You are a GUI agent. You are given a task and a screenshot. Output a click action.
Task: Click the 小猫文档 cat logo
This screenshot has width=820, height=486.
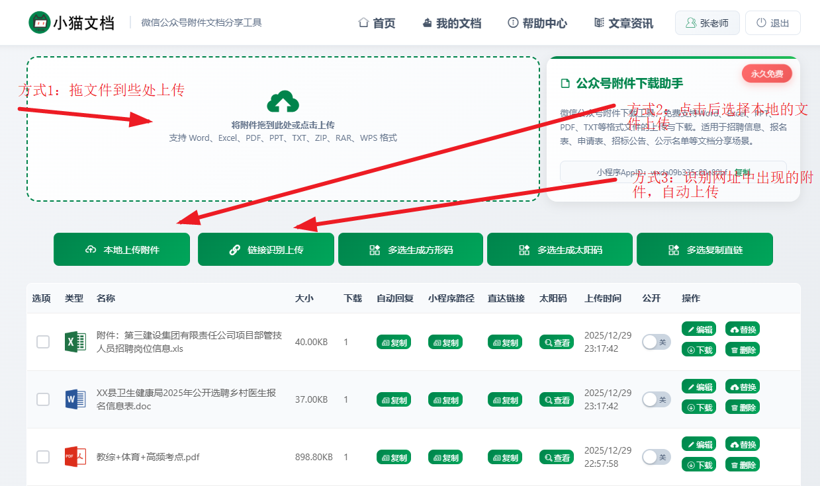pos(40,22)
